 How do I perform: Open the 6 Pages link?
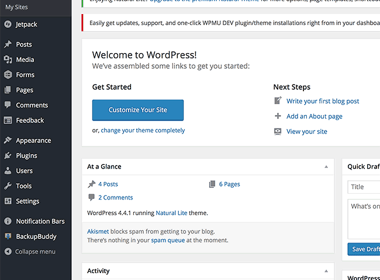click(230, 184)
